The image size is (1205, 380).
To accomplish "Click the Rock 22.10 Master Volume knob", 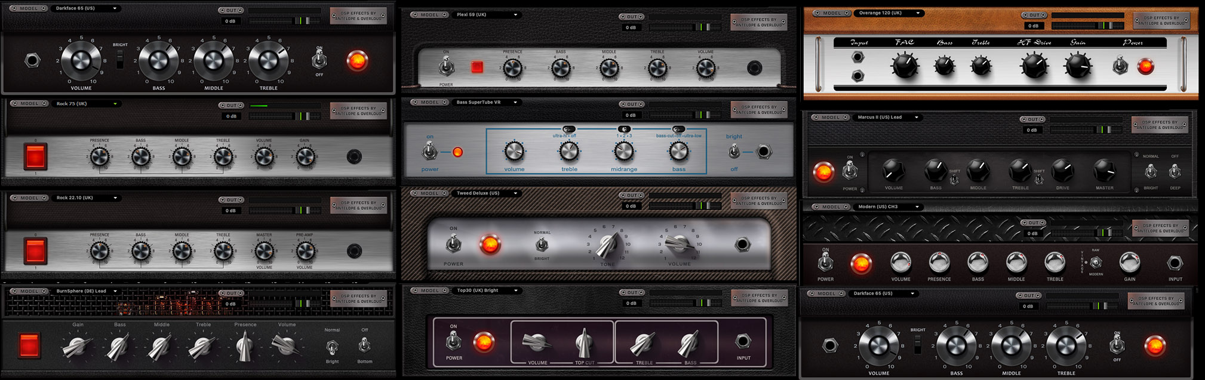I will click(264, 251).
